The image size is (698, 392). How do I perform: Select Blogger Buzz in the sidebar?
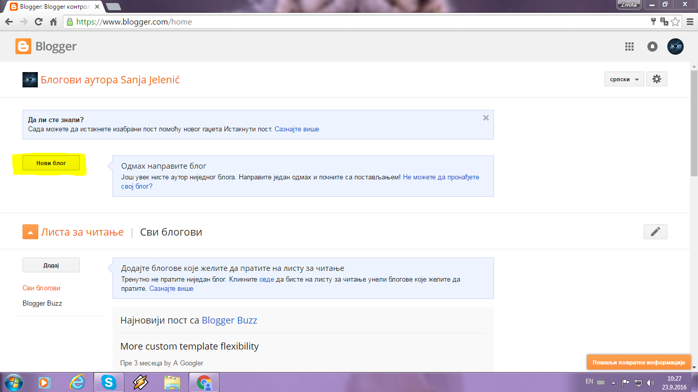[42, 303]
